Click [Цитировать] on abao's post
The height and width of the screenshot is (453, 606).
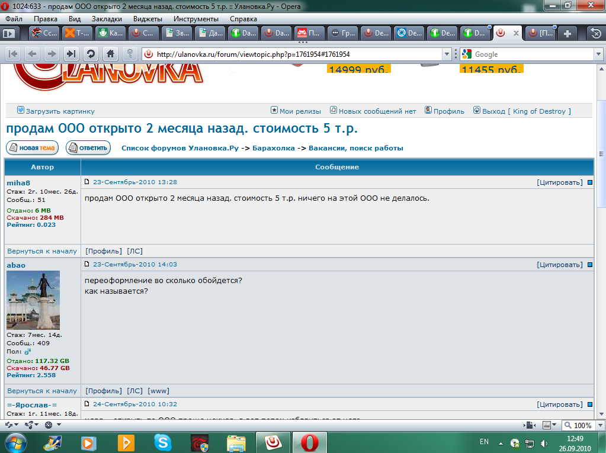click(x=560, y=265)
